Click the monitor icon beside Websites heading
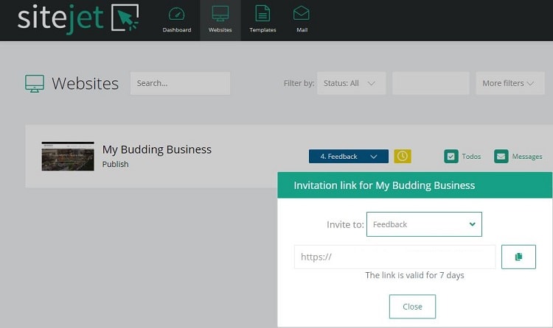This screenshot has height=328, width=553. tap(35, 83)
